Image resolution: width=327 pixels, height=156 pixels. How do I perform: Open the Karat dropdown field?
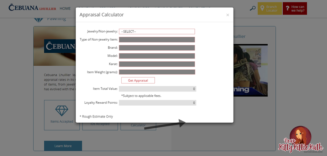(x=157, y=64)
